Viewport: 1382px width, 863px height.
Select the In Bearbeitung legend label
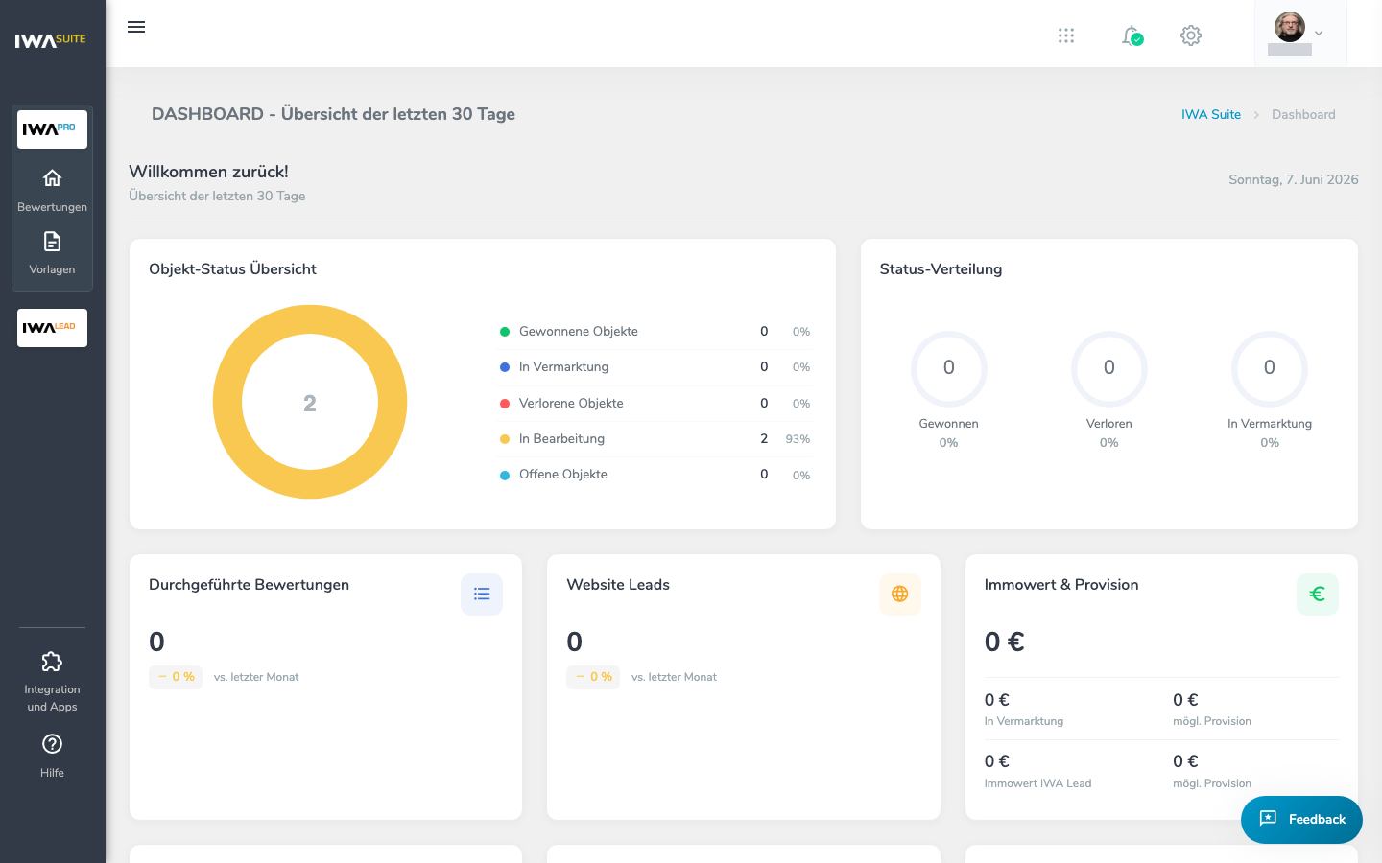[x=561, y=439]
